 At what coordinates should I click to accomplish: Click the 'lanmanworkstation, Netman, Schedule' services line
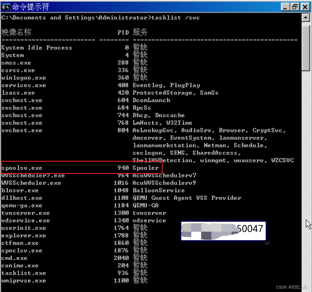[x=200, y=145]
